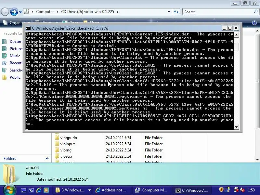260x195 pixels.
Task: Click Explorer file list scroll down arrow
Action: click(x=257, y=160)
